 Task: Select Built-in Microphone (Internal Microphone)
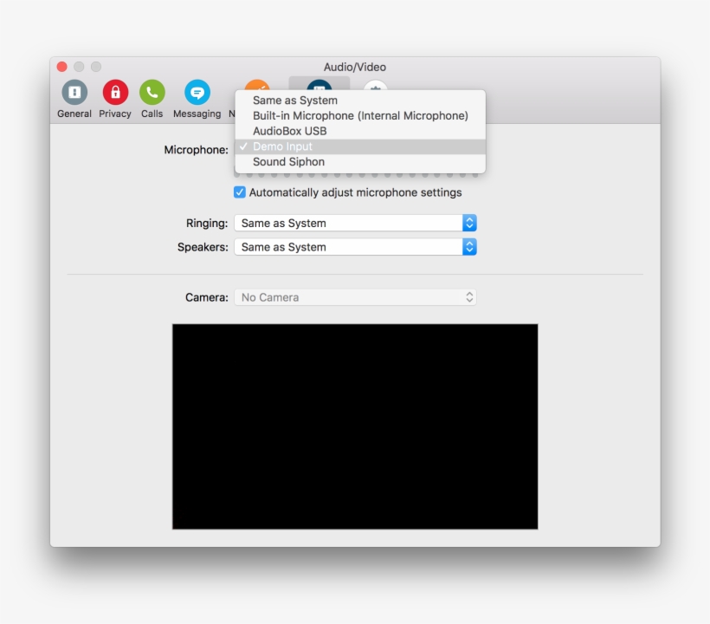coord(359,116)
